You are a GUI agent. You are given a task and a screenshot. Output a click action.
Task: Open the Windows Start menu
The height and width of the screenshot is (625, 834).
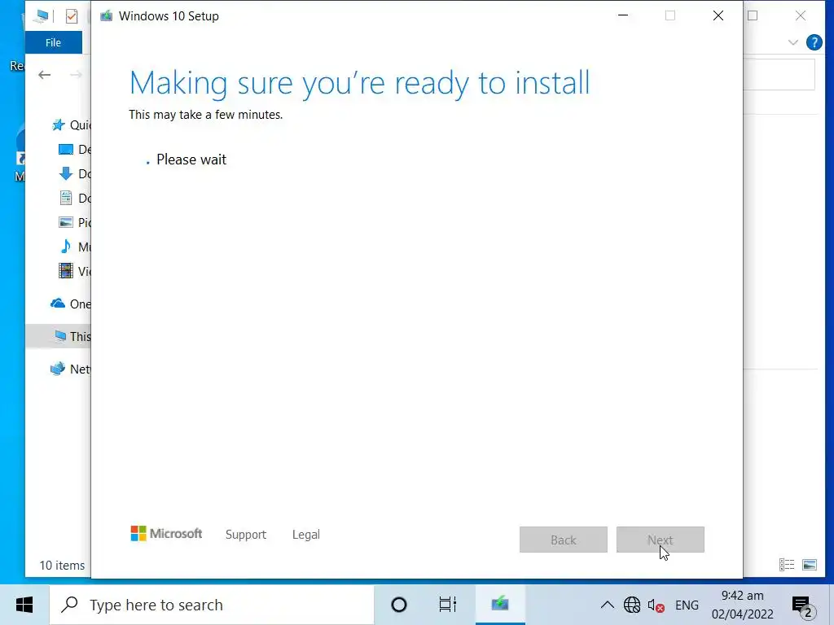point(24,605)
